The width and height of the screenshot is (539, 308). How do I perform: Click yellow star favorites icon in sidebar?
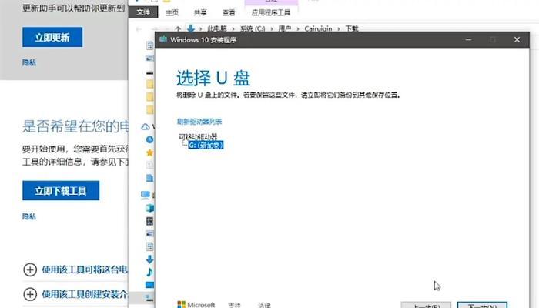coord(149,152)
